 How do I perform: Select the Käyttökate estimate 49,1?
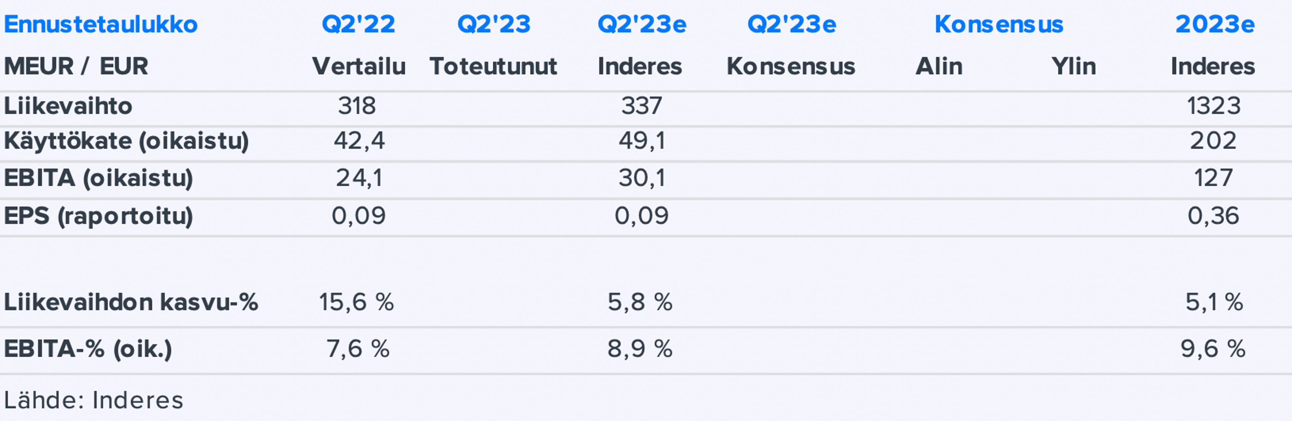[642, 141]
